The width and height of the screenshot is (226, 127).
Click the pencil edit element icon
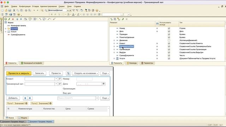[x=9, y=19]
